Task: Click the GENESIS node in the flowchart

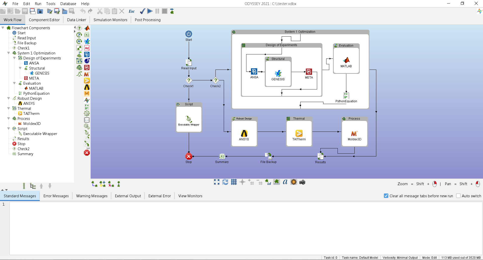Action: 278,74
